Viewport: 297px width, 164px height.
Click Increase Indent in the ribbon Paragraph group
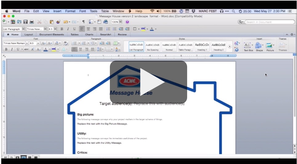(x=108, y=43)
